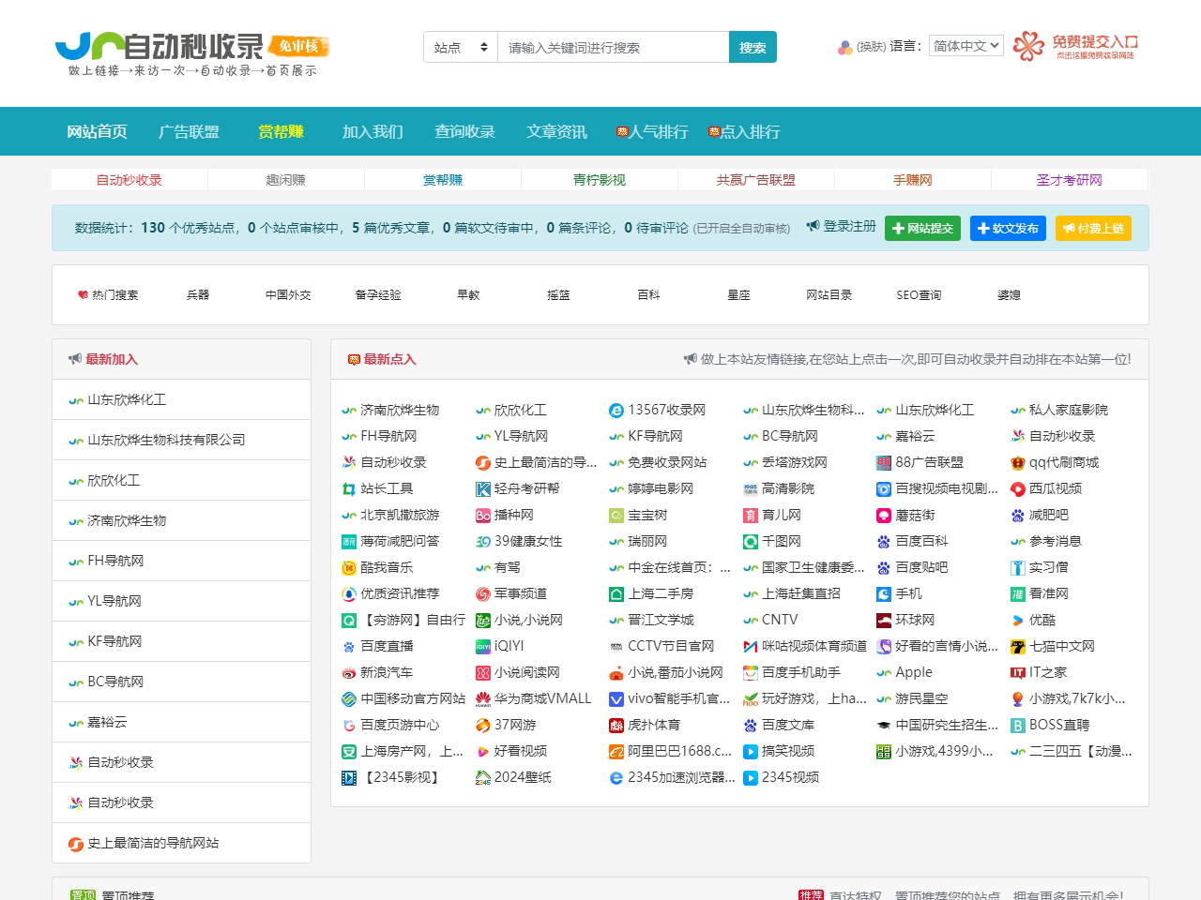Viewport: 1201px width, 900px height.
Task: Click the 换肤 skin switch icon
Action: click(845, 47)
